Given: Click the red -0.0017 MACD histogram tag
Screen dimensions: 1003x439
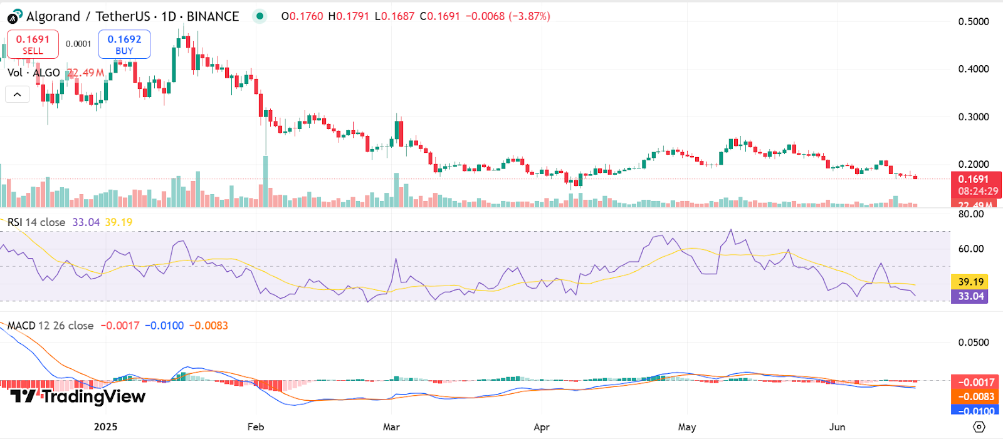Looking at the screenshot, I should [976, 382].
